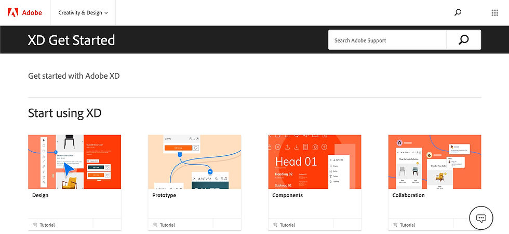Click the Tutorial label on the Design card
Viewport: 509px width, 234px height.
(47, 225)
